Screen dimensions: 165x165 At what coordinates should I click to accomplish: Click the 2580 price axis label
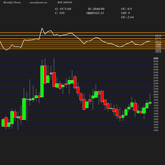156,64
